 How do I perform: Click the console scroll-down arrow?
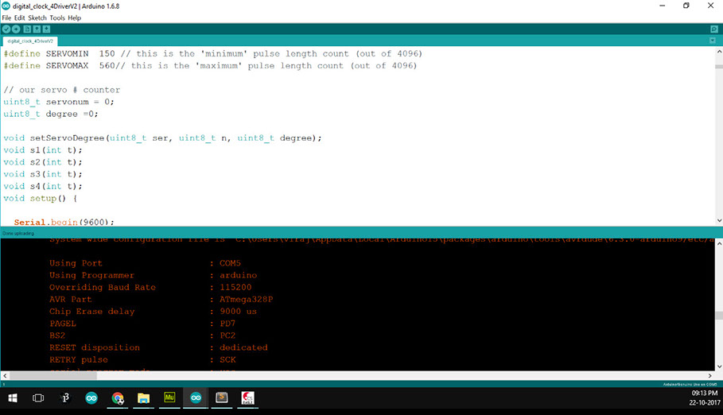719,367
